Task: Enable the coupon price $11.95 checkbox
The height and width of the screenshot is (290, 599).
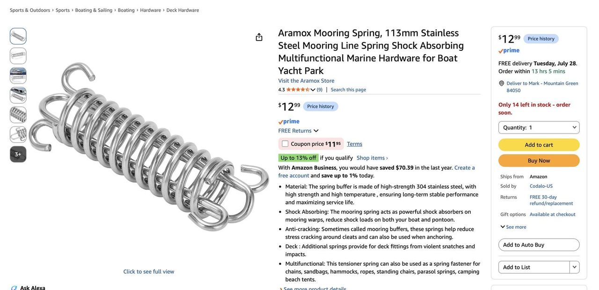Action: pyautogui.click(x=285, y=144)
